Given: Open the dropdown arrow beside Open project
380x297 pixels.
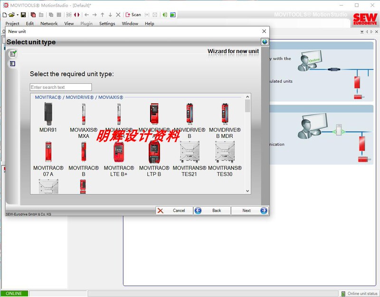Looking at the screenshot, I should point(18,15).
